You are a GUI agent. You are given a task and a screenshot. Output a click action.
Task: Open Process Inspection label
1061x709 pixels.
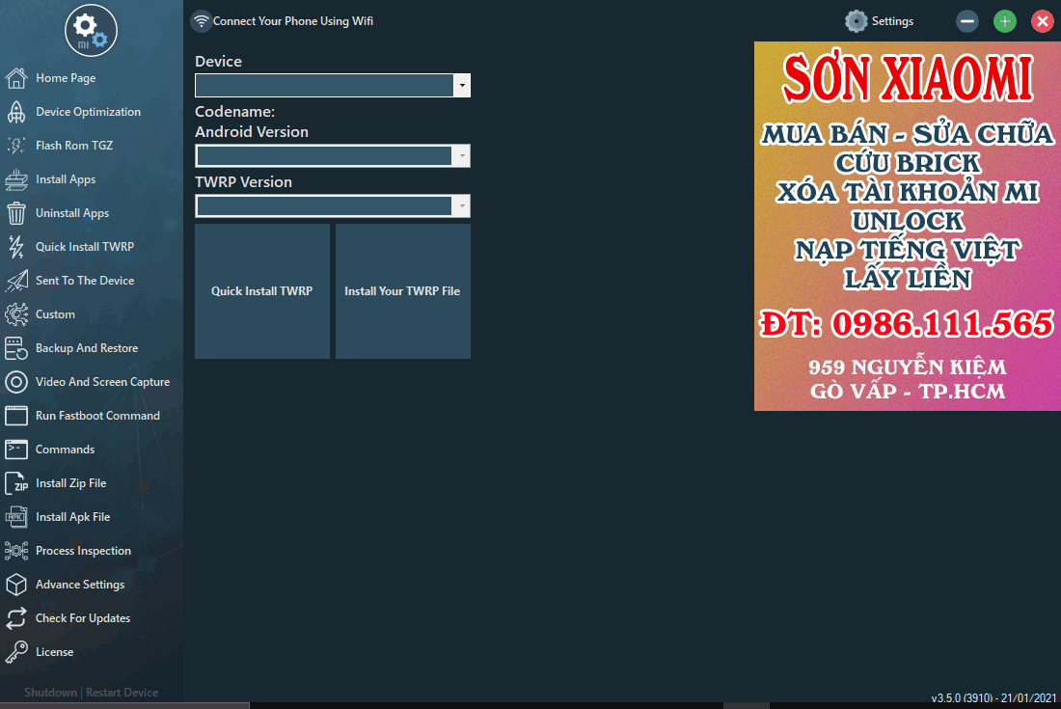tap(83, 551)
